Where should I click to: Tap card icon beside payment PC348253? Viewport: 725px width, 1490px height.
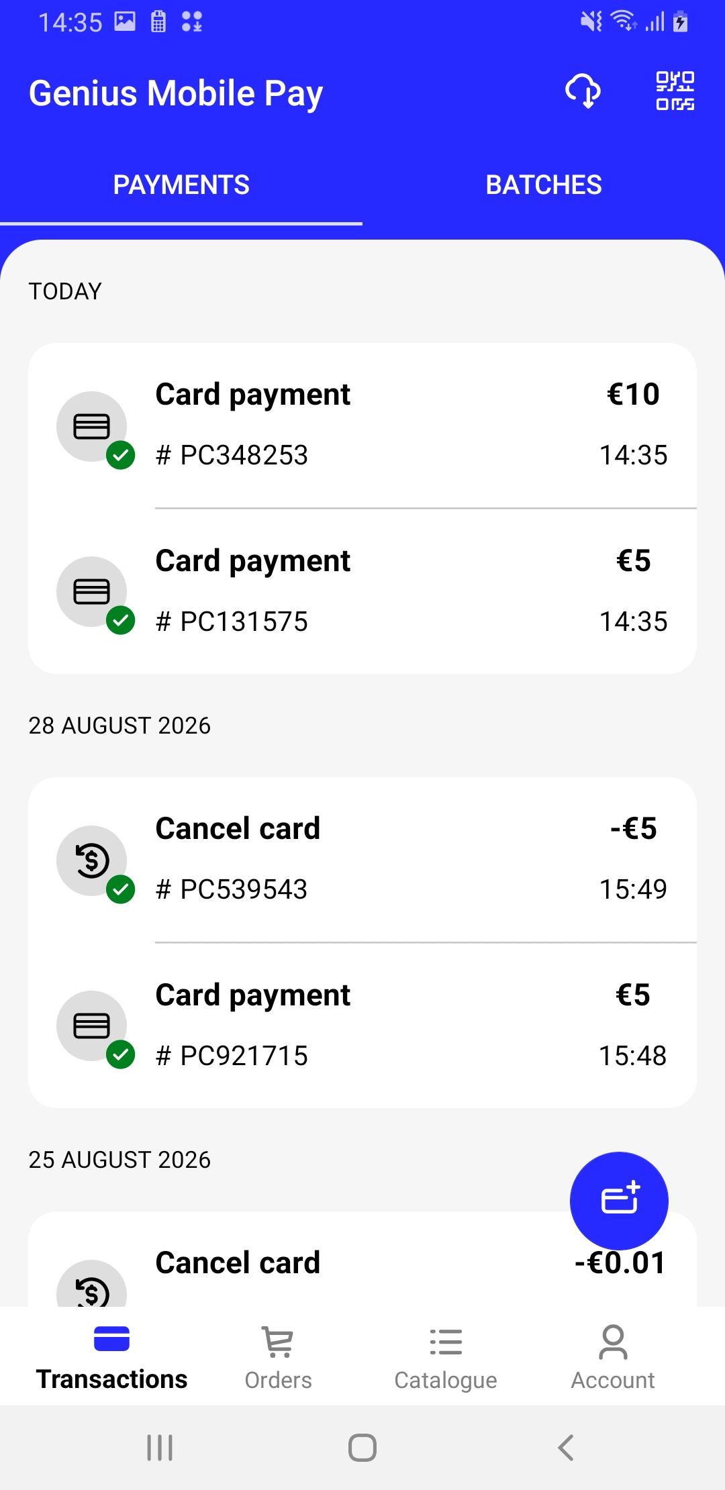click(x=92, y=426)
